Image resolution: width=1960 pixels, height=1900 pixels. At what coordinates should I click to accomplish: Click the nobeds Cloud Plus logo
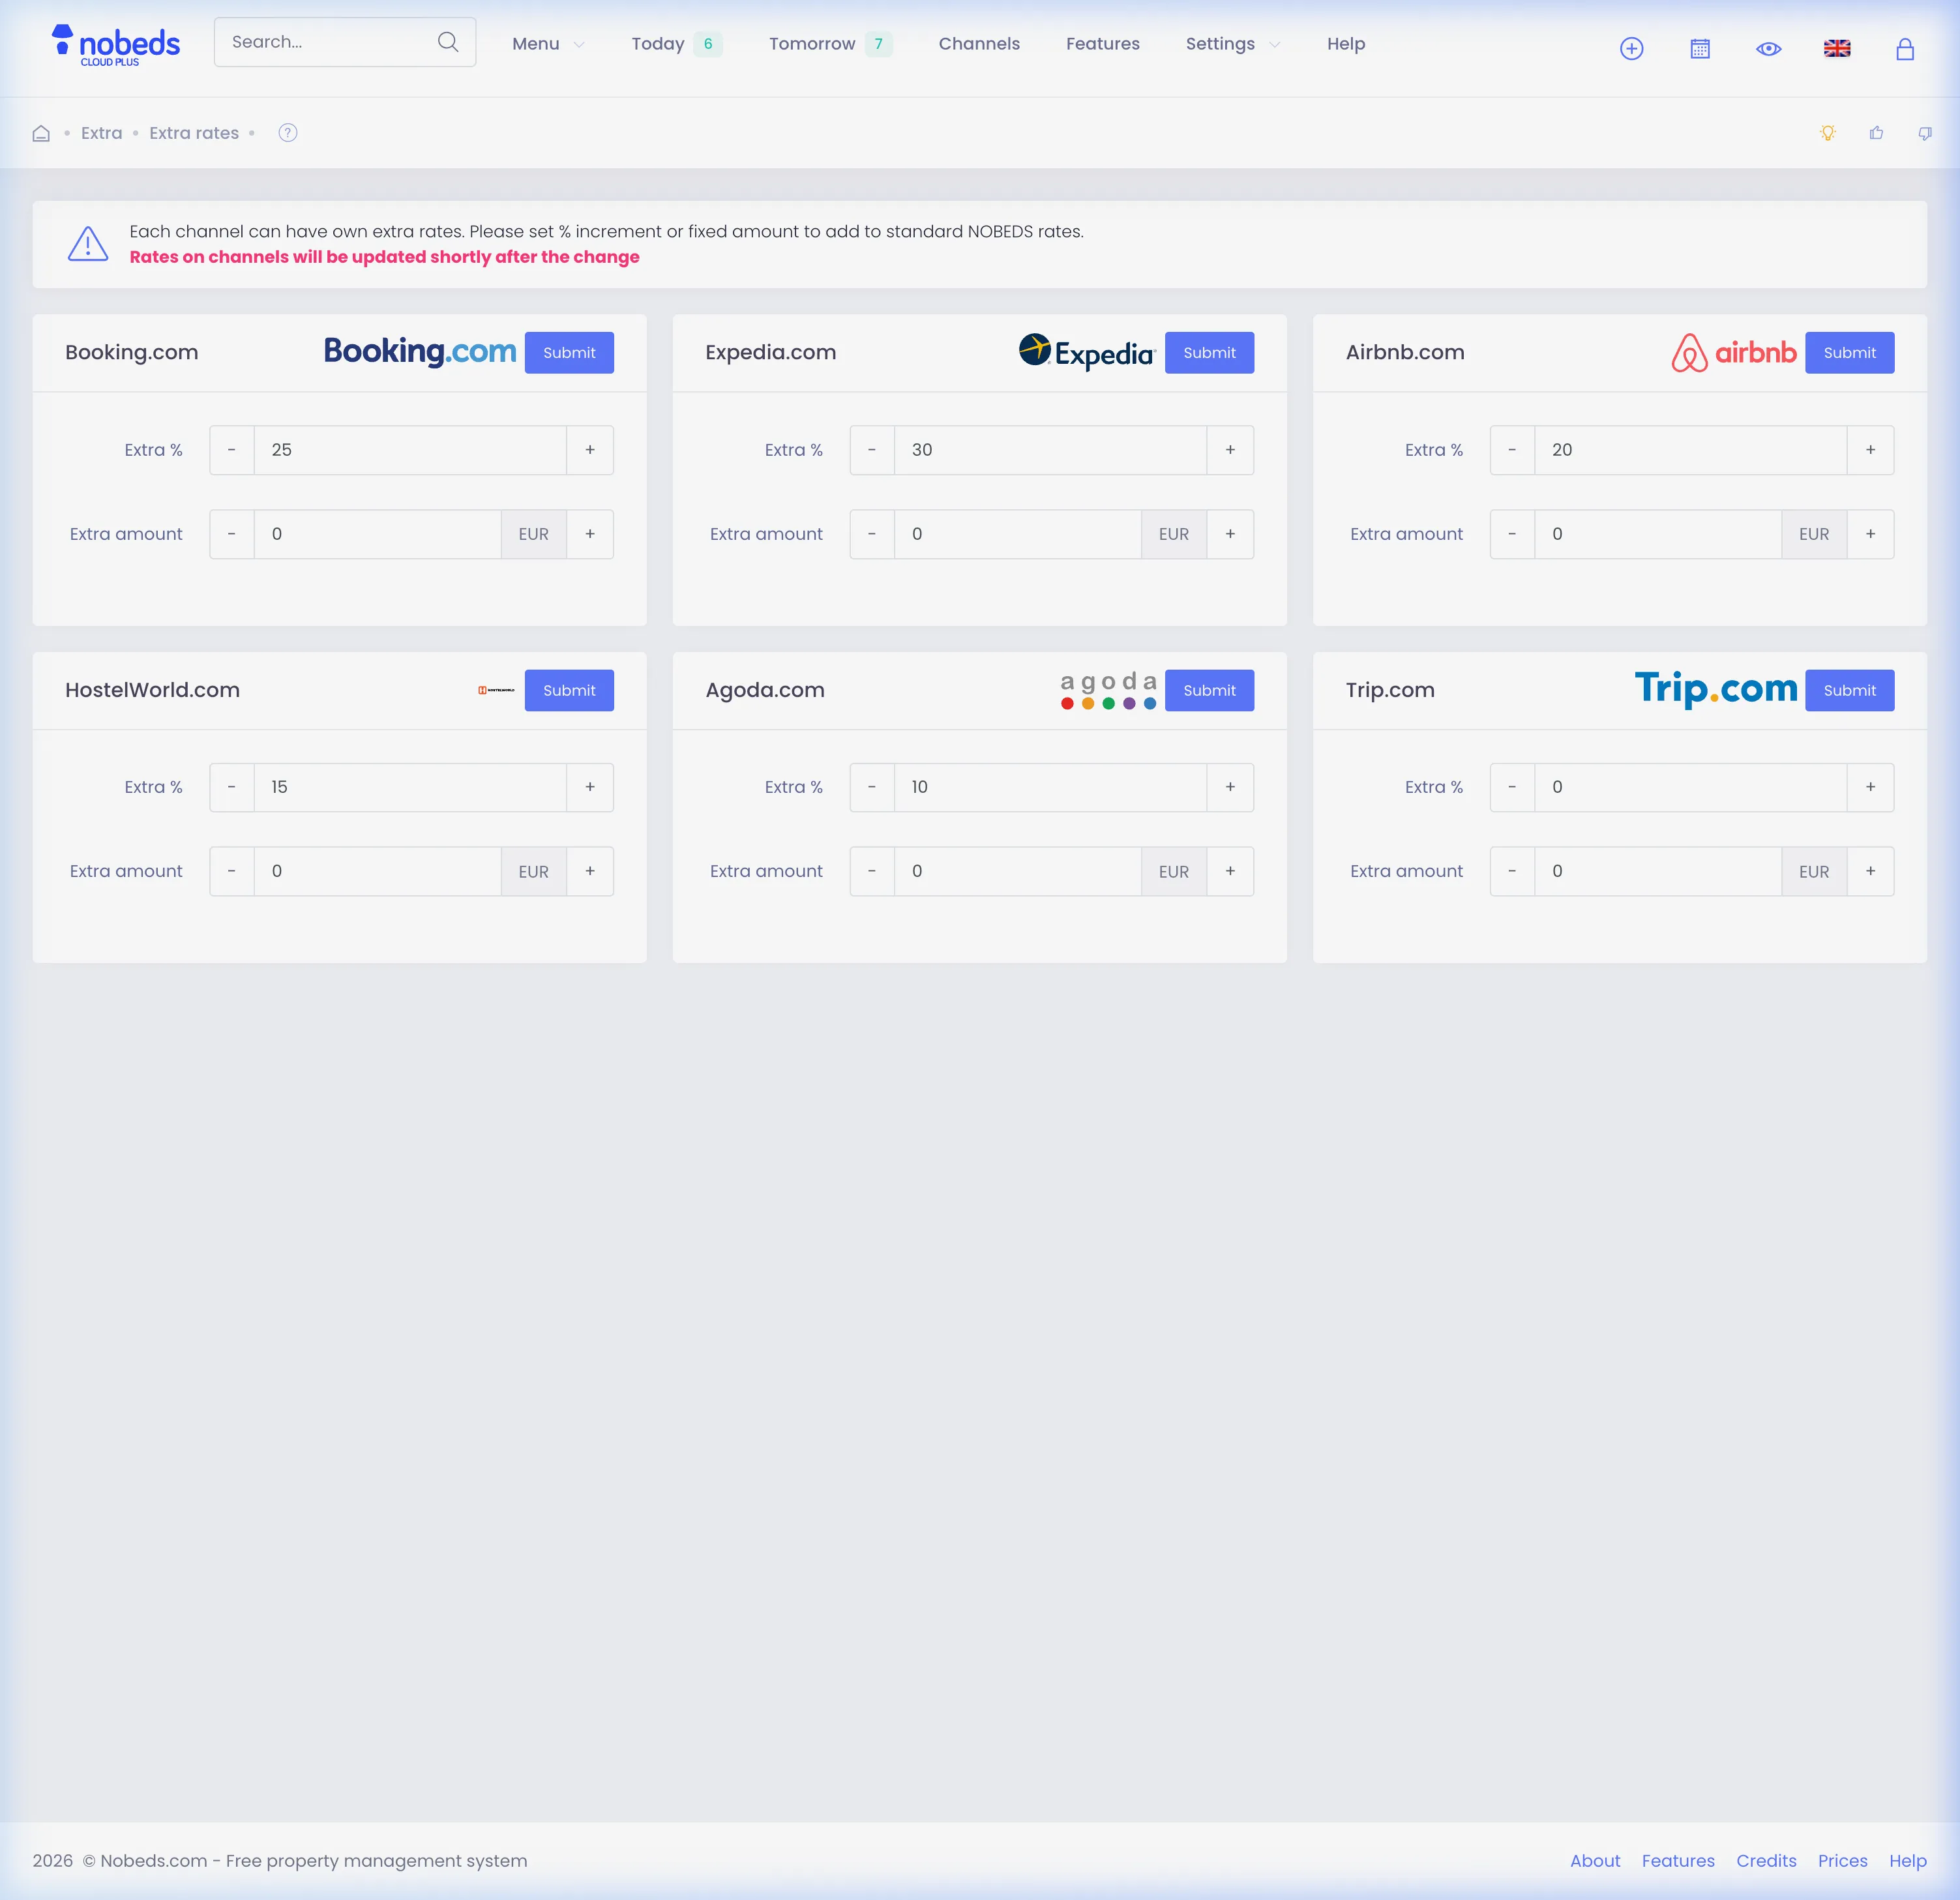coord(115,46)
